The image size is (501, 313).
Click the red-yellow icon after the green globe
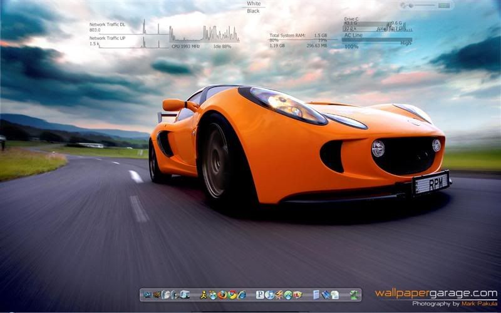[x=297, y=295]
